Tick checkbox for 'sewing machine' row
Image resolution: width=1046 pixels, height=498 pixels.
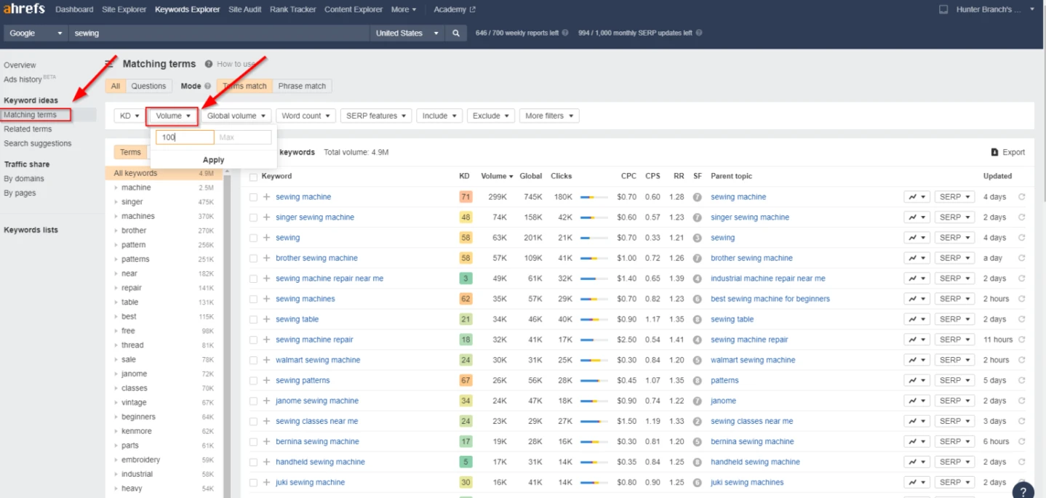(253, 197)
